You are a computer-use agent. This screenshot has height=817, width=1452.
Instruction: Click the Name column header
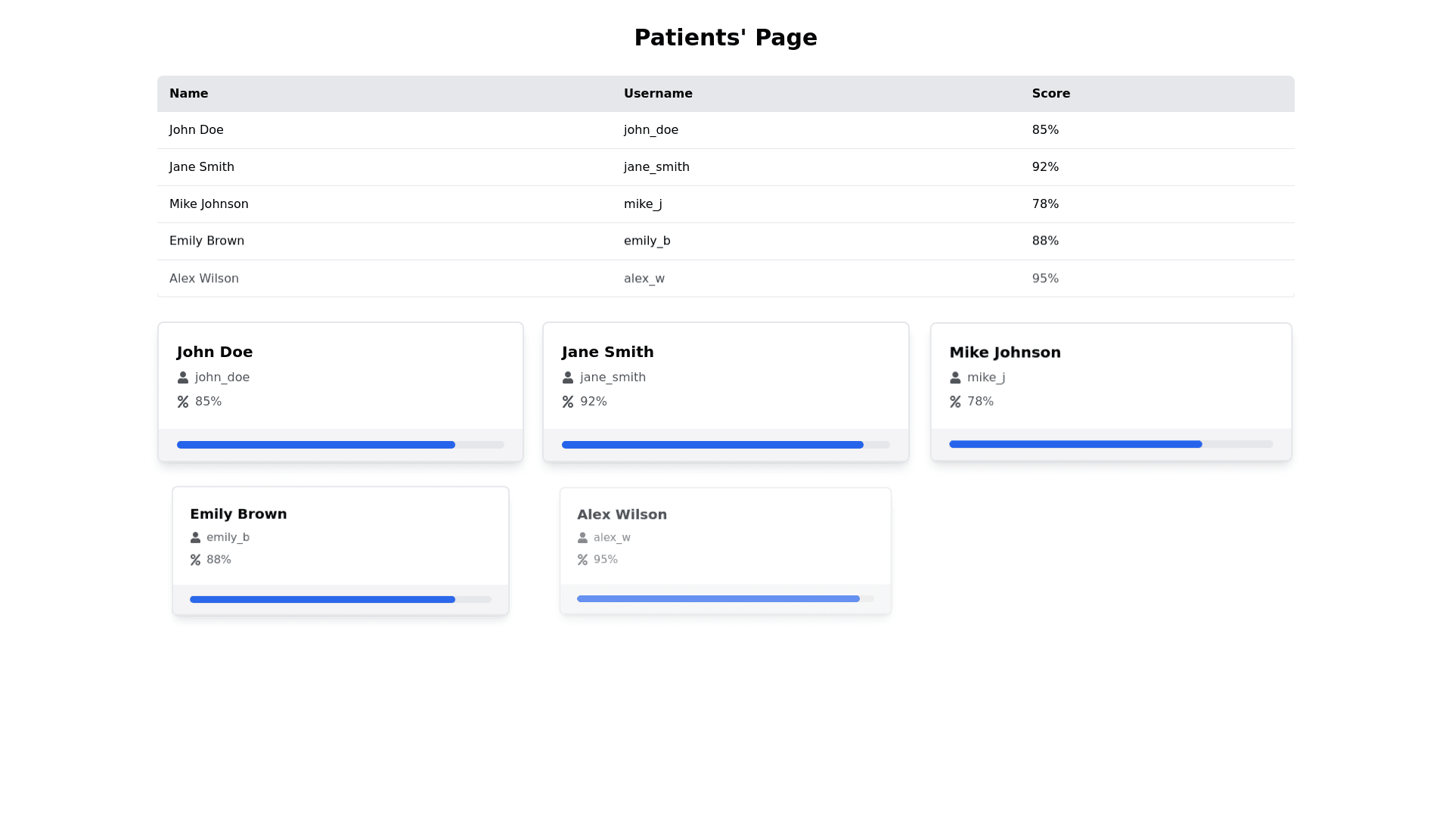188,94
